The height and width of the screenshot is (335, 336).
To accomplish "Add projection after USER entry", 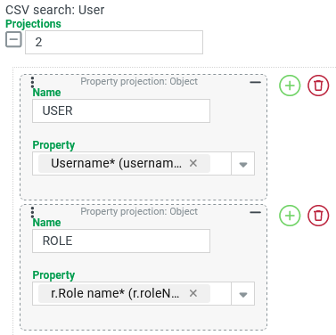I will 290,86.
